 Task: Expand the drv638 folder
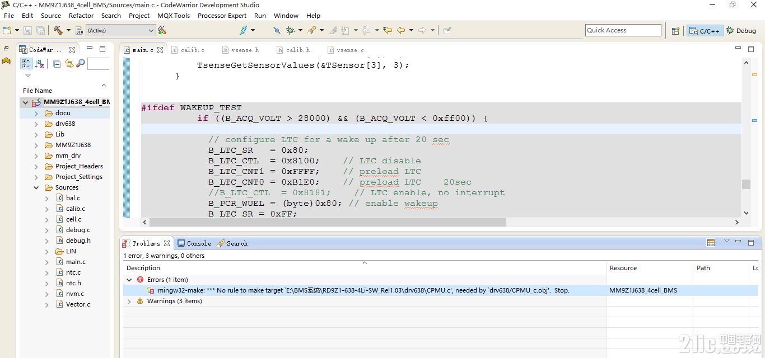[x=36, y=124]
